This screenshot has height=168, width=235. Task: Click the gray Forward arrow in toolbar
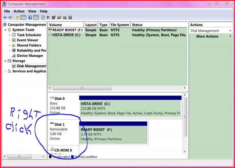coord(10,18)
